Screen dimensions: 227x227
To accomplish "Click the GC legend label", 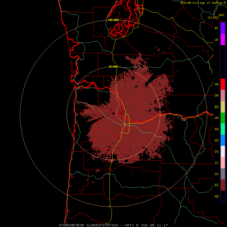I will [216, 174].
